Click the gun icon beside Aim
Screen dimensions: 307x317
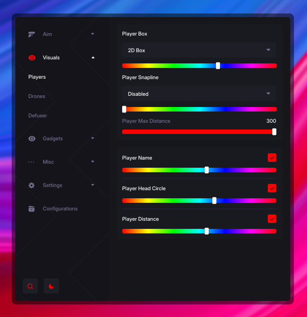[x=32, y=34]
